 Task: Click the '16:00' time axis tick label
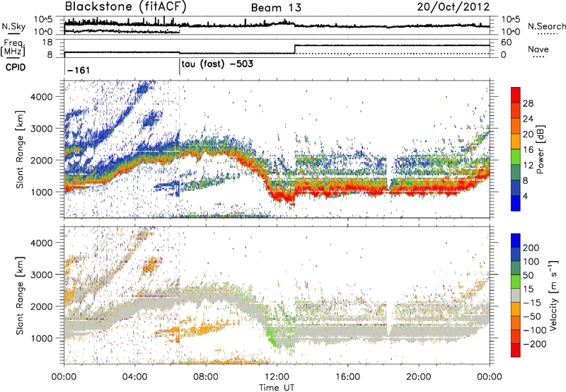click(x=347, y=377)
